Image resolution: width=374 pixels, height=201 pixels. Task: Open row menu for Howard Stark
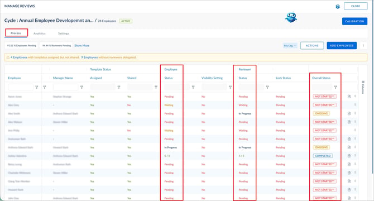(355, 189)
